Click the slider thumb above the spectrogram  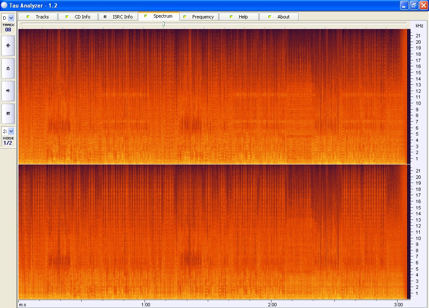click(x=163, y=24)
